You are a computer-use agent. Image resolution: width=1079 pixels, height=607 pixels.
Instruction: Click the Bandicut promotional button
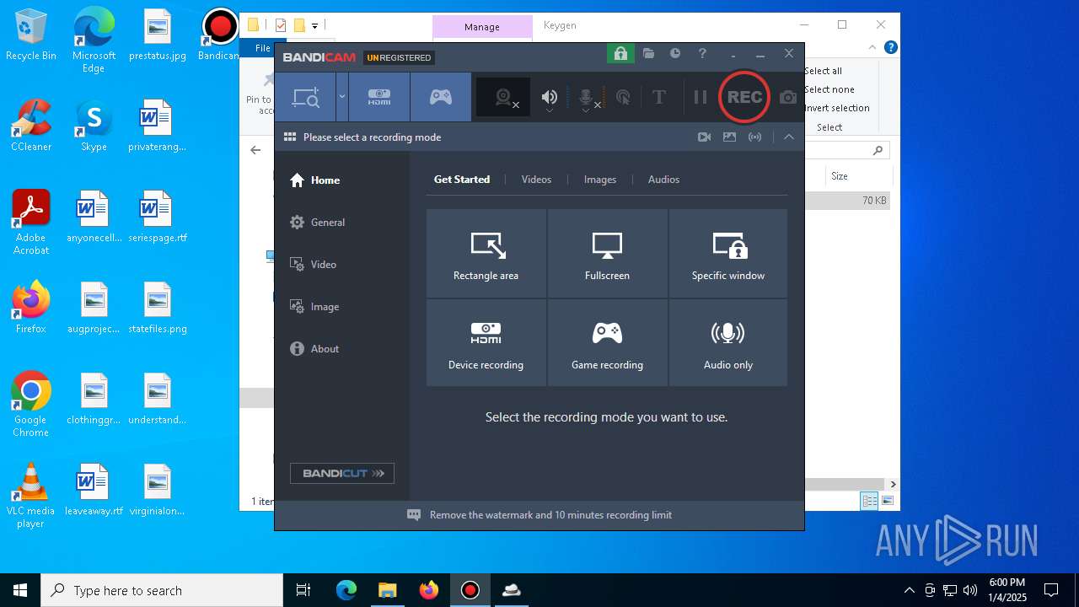coord(342,473)
